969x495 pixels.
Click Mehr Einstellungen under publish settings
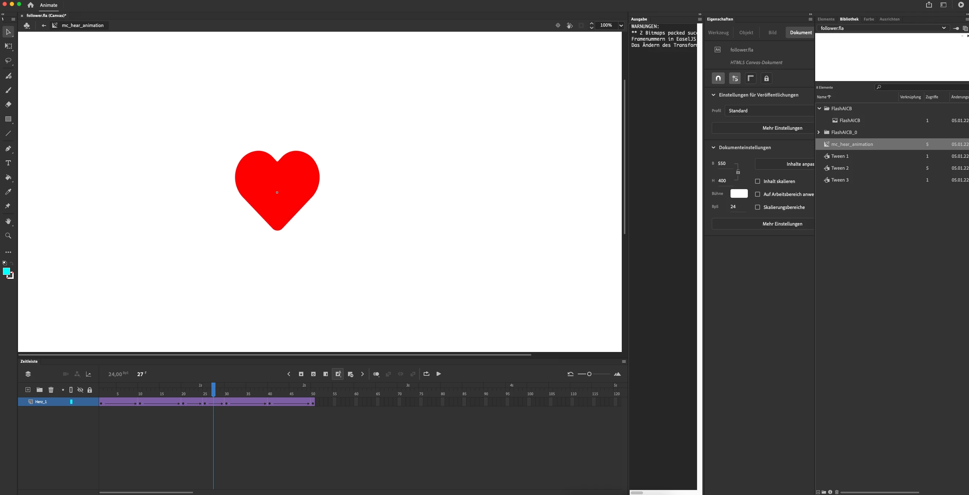(x=782, y=128)
